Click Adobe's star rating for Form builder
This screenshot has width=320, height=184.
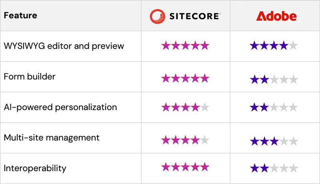274,79
